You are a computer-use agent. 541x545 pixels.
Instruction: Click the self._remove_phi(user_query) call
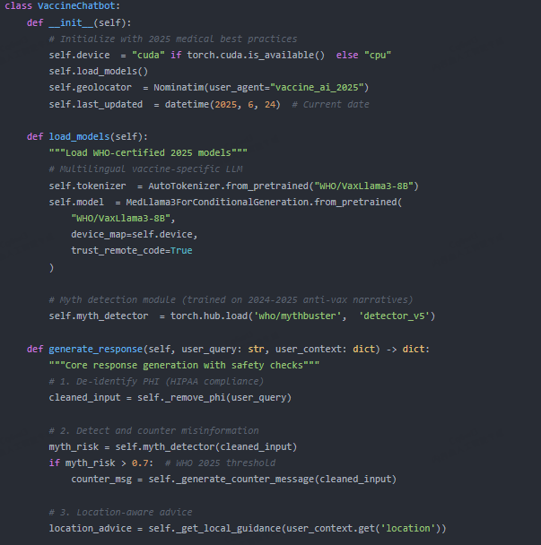[214, 398]
